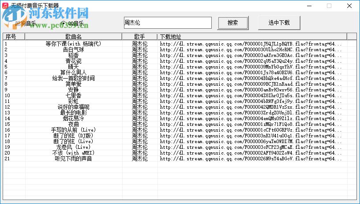The image size is (360, 204).
Task: Select song 烟花易冷
Action: pos(73,118)
